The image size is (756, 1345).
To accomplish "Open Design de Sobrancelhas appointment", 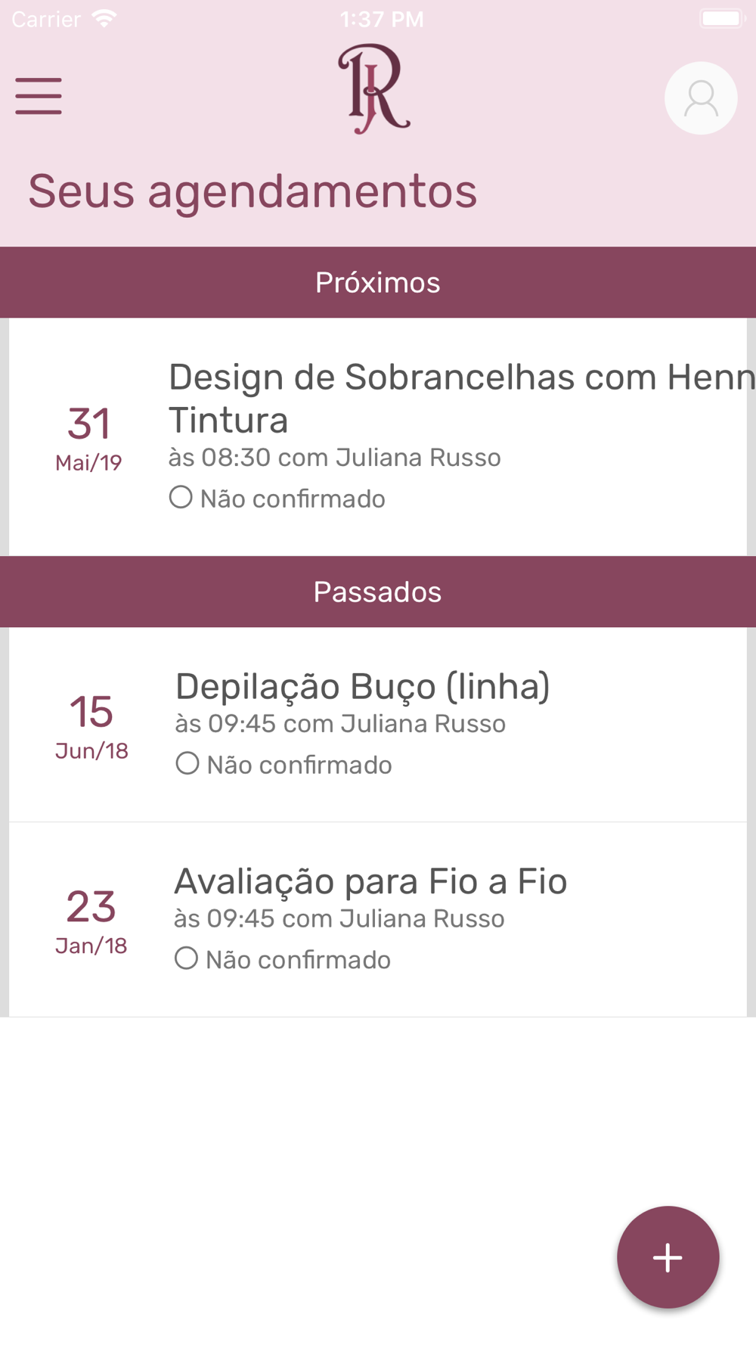I will pyautogui.click(x=378, y=436).
